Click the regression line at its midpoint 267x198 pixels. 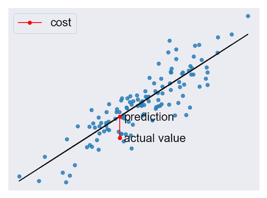coord(133,108)
